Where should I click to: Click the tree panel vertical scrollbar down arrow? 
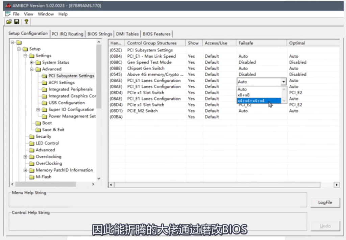(x=99, y=178)
